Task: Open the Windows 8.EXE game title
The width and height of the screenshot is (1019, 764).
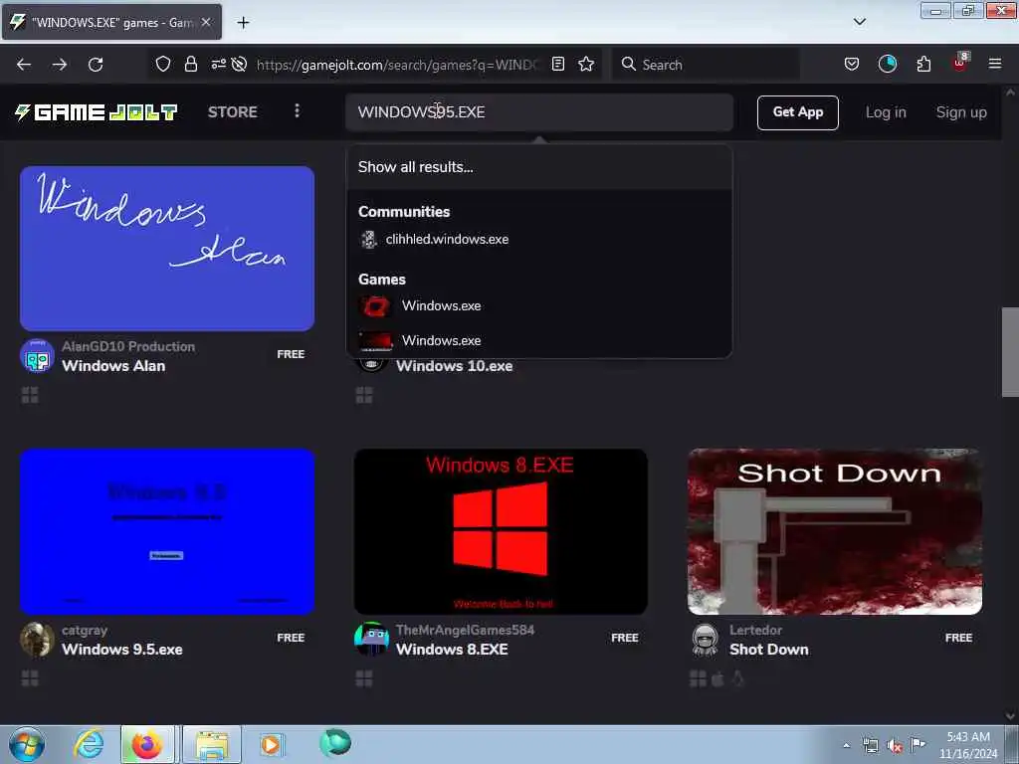Action: [x=452, y=649]
